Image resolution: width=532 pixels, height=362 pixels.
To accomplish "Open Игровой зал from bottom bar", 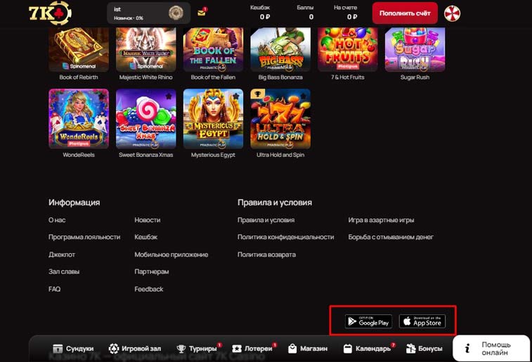I will (136, 349).
